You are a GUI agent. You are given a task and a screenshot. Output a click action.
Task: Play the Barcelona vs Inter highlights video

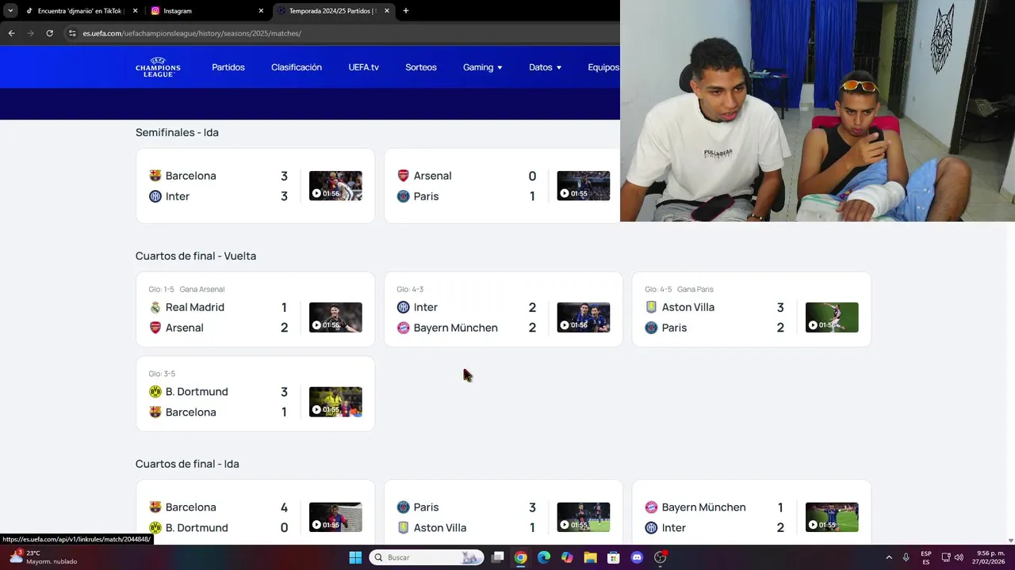(335, 186)
